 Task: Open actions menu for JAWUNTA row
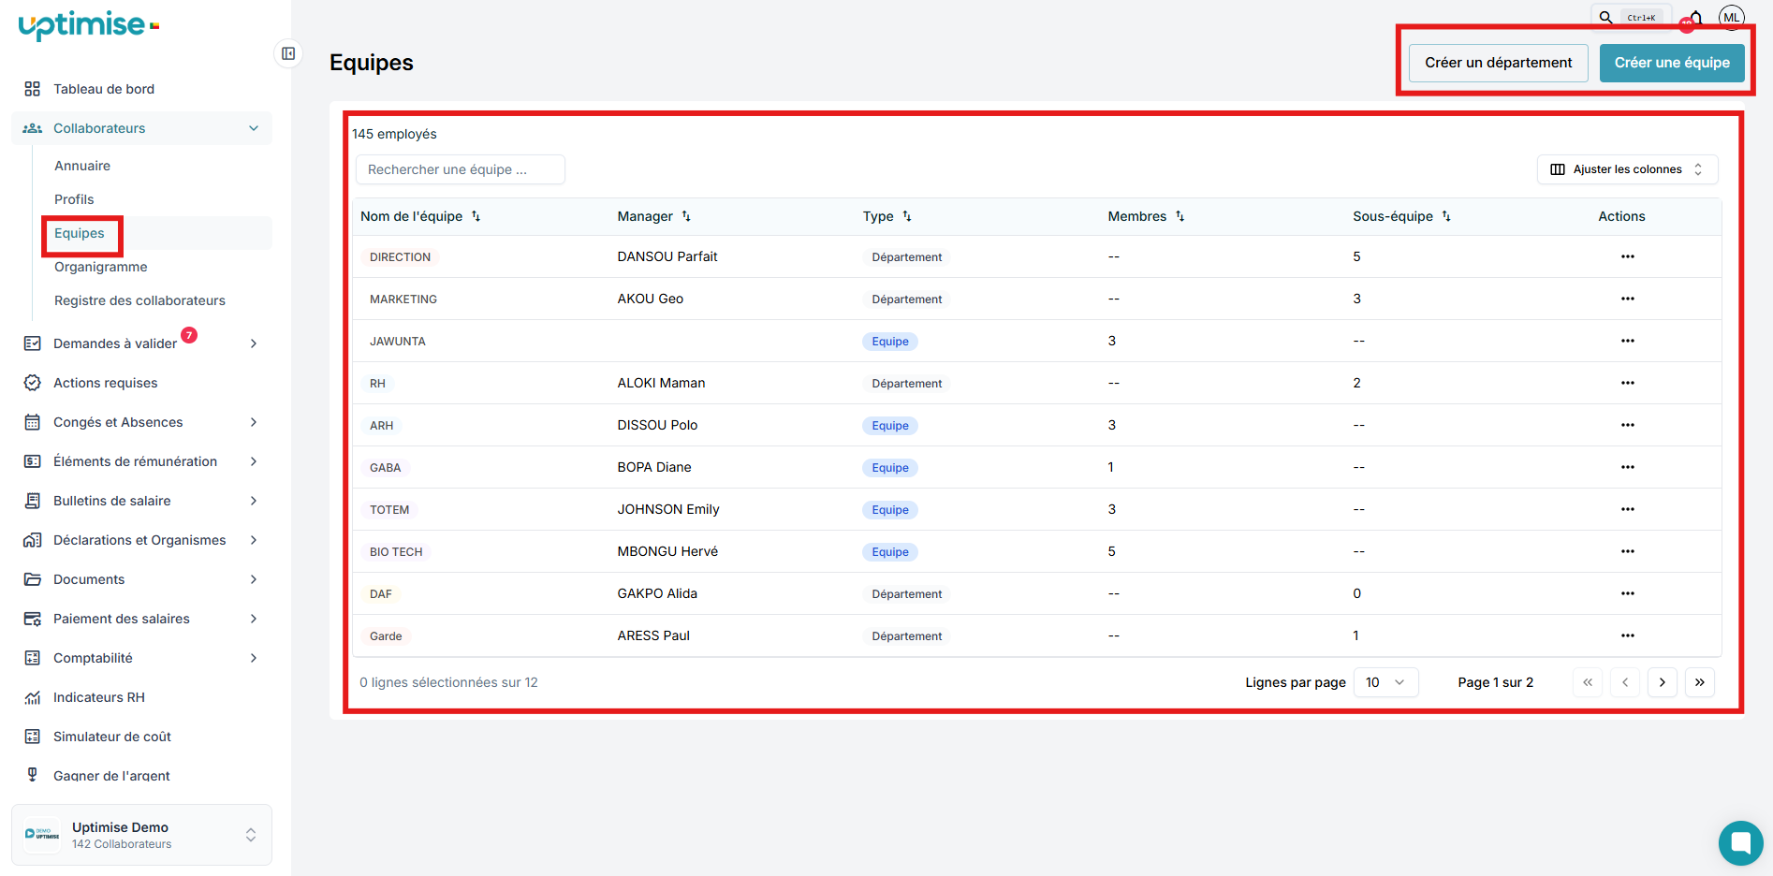tap(1628, 341)
